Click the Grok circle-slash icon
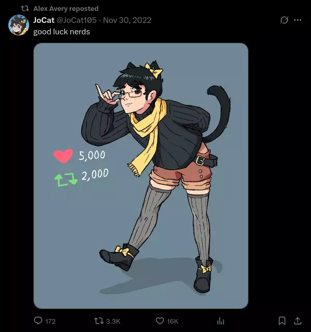This screenshot has height=332, width=311. point(284,20)
